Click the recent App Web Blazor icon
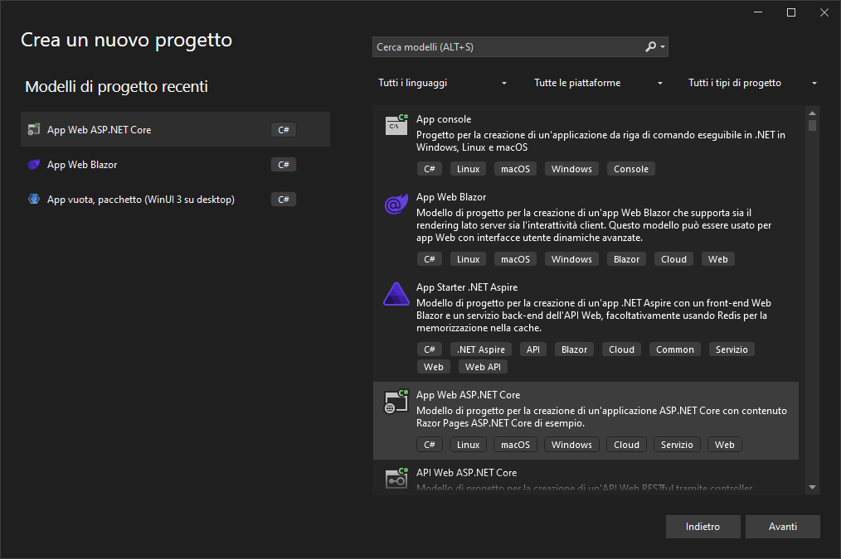Screen dimensions: 841x559 34,164
